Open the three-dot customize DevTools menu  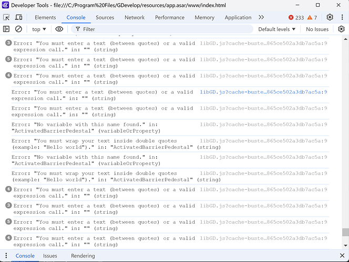(342, 17)
